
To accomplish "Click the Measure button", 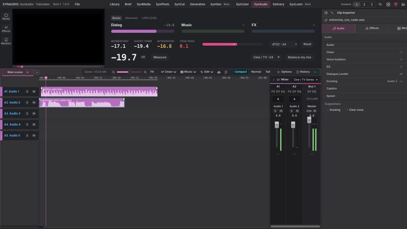I will pyautogui.click(x=160, y=58).
